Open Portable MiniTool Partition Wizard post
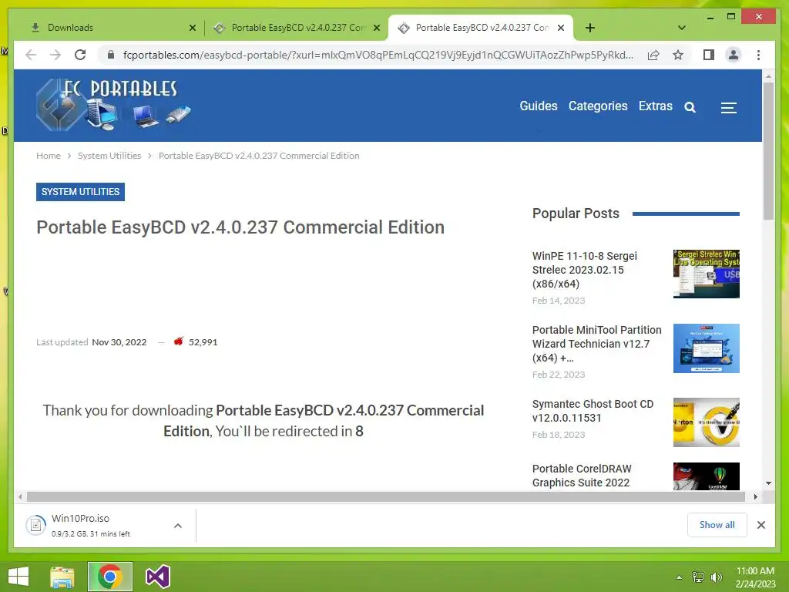The width and height of the screenshot is (789, 592). [x=597, y=344]
